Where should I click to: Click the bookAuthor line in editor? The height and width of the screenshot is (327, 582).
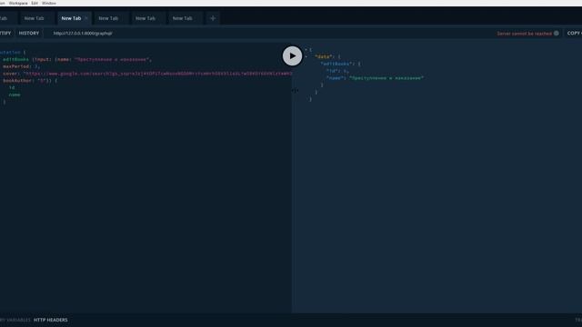pos(30,81)
